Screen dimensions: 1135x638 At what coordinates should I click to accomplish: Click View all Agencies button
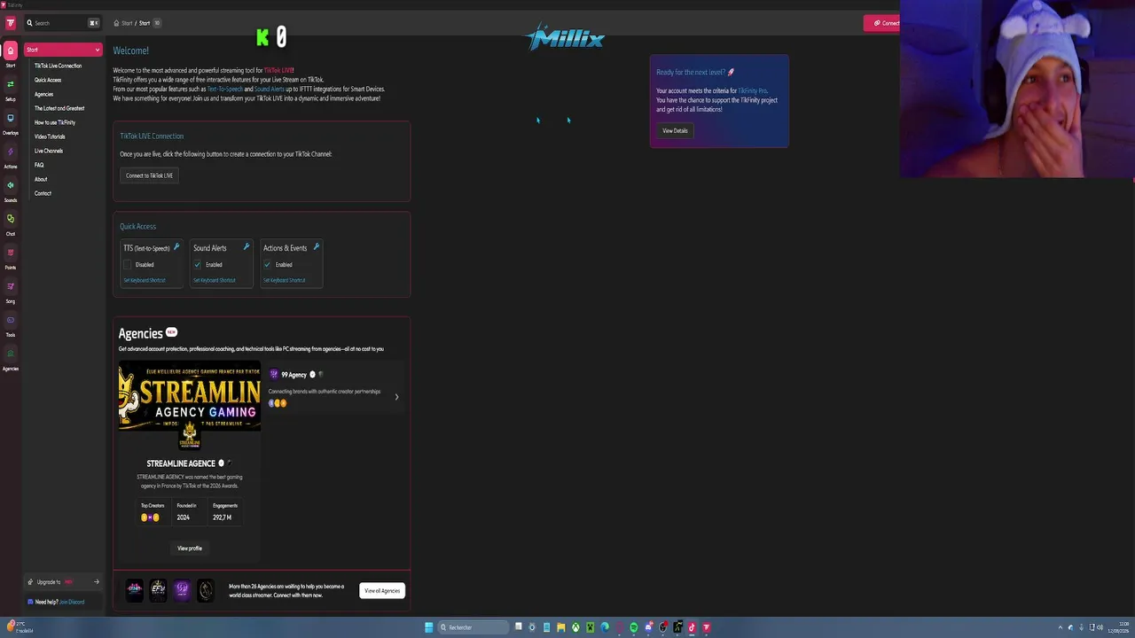click(x=382, y=591)
